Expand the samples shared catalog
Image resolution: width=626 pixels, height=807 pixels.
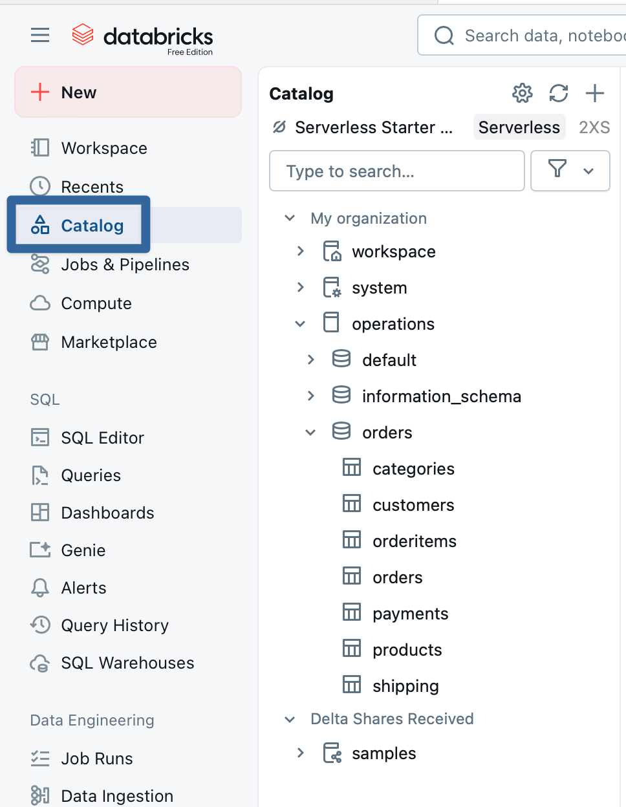(300, 753)
